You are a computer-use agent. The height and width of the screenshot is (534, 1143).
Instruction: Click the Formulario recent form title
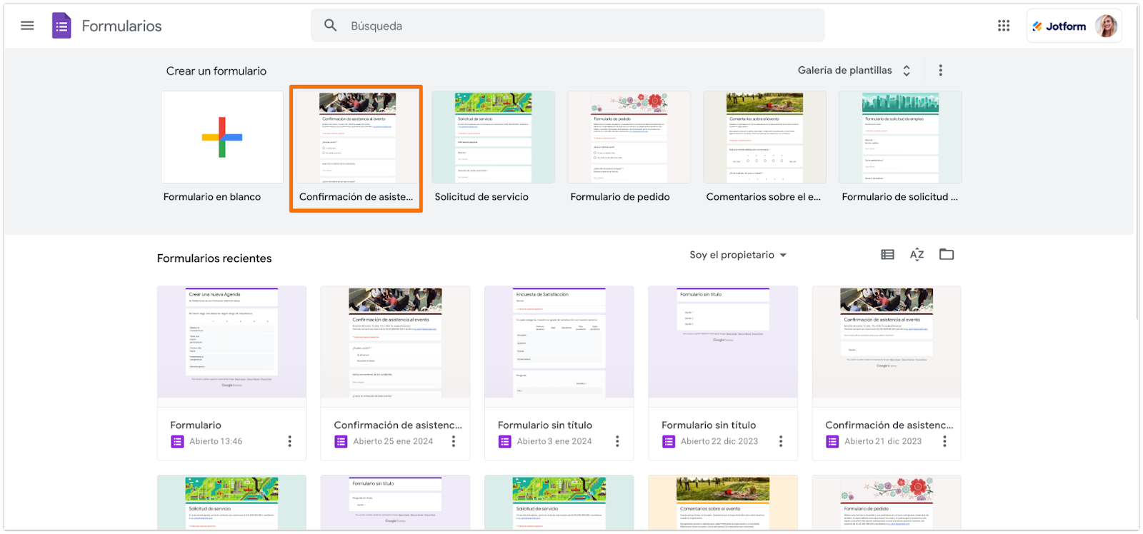coord(196,425)
